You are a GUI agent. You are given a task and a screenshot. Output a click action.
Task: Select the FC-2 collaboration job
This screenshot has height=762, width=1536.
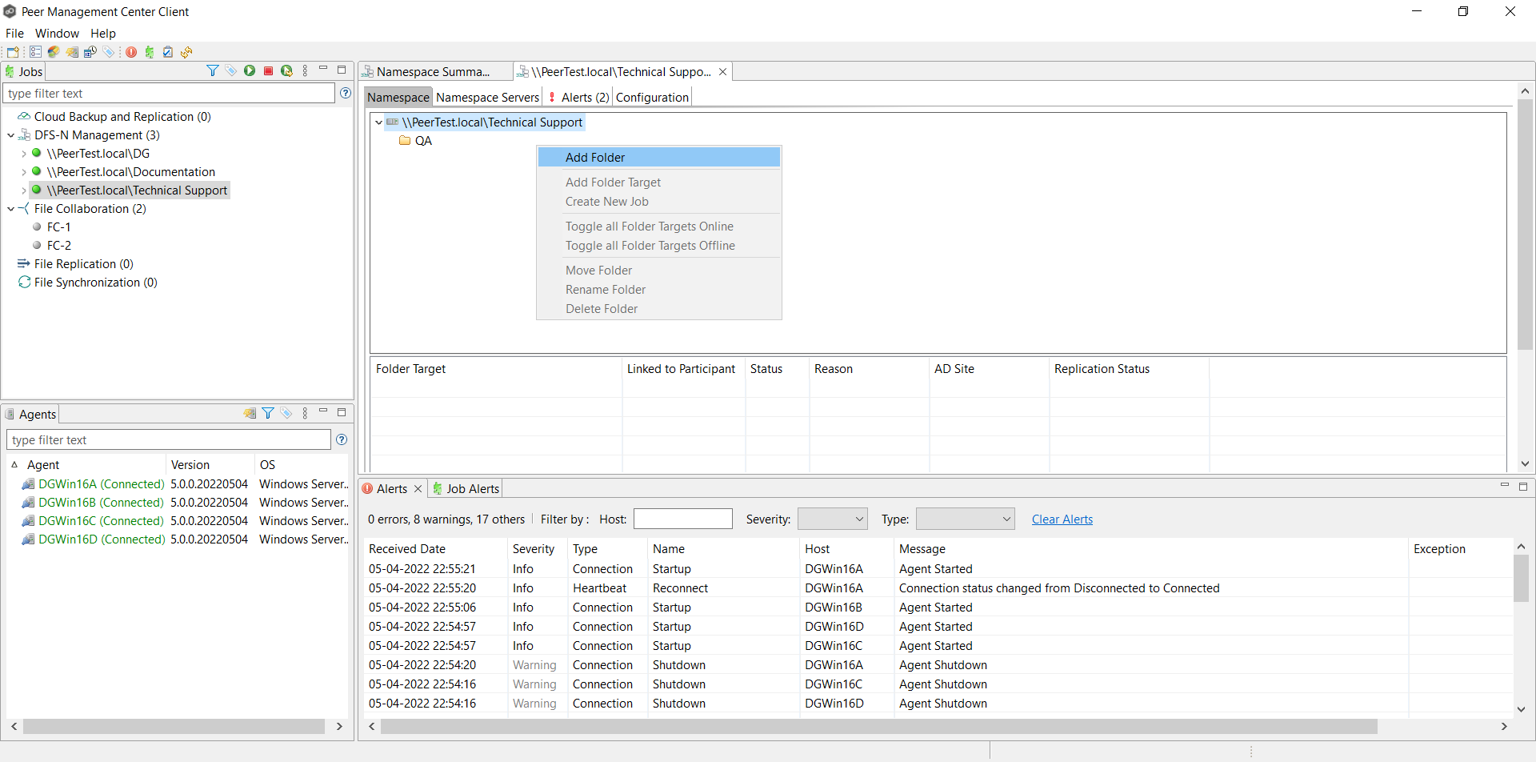click(58, 246)
